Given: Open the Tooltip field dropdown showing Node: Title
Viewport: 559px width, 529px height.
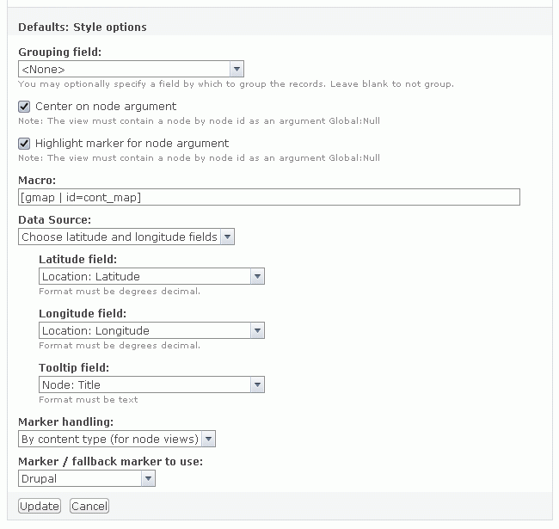Looking at the screenshot, I should pos(151,384).
